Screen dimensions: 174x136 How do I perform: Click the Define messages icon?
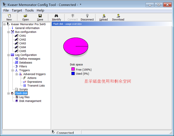[17, 59]
